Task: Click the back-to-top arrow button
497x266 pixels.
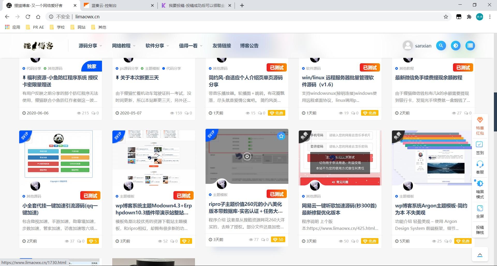Action: click(480, 254)
